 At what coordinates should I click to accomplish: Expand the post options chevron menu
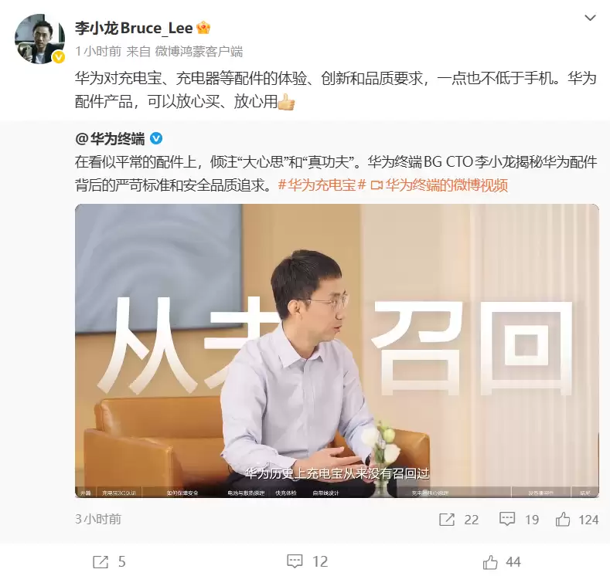590,18
